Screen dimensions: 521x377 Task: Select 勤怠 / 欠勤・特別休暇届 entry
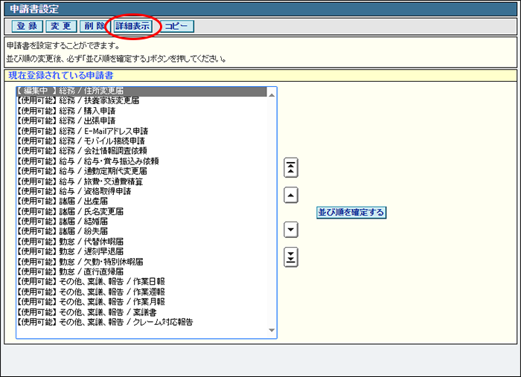[x=141, y=262]
